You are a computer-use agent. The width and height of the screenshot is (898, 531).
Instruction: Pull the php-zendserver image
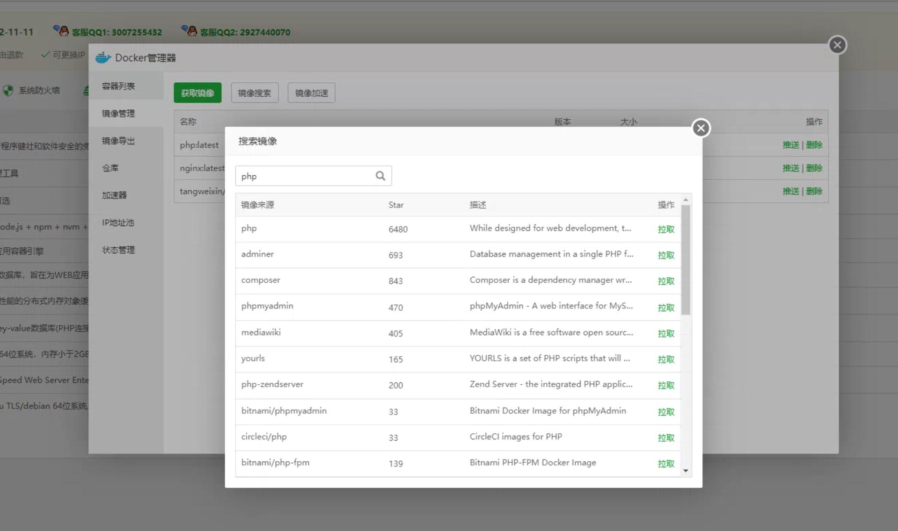pos(666,385)
